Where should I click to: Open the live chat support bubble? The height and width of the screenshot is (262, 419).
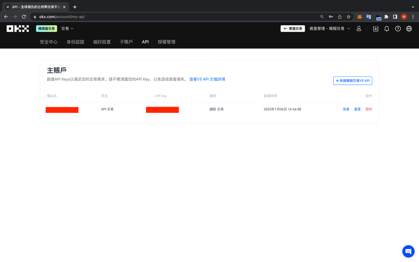(x=408, y=251)
